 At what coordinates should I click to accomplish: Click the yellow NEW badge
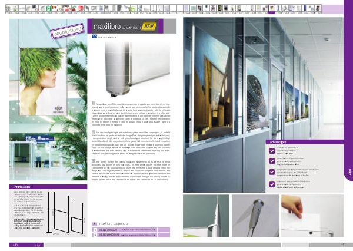(x=149, y=27)
